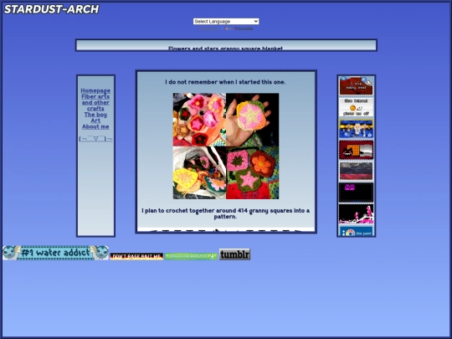
Task: Open The boy page link
Action: [x=95, y=115]
